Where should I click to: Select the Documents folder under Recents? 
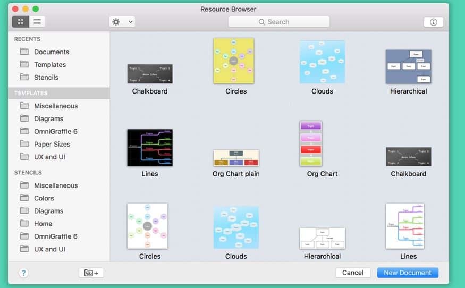point(51,52)
